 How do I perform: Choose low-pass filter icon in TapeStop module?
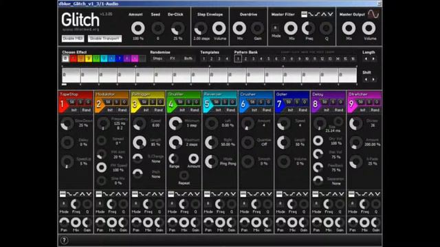pyautogui.click(x=69, y=193)
